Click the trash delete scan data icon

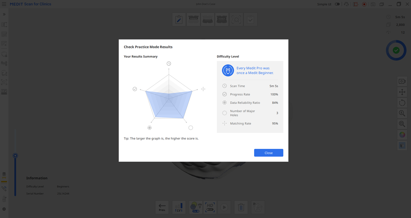[241, 207]
